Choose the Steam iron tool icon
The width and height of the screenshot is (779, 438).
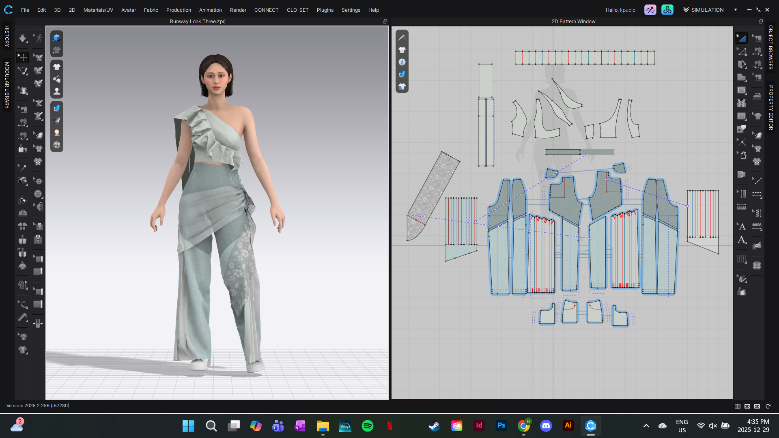point(757,97)
